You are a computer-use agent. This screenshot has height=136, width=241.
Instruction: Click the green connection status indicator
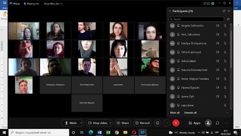click(x=213, y=3)
